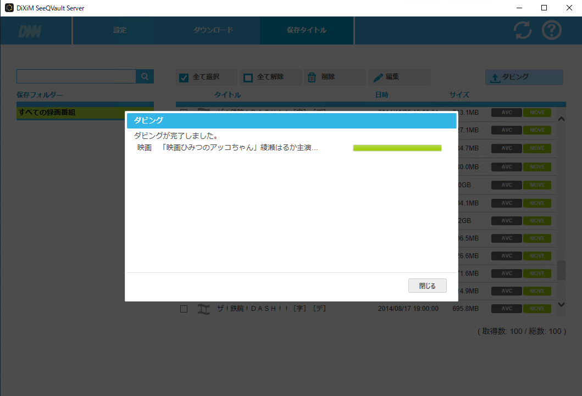Click MOVE badge on ザ!鉄腕!DASH!! row
This screenshot has width=582, height=396.
[x=536, y=309]
